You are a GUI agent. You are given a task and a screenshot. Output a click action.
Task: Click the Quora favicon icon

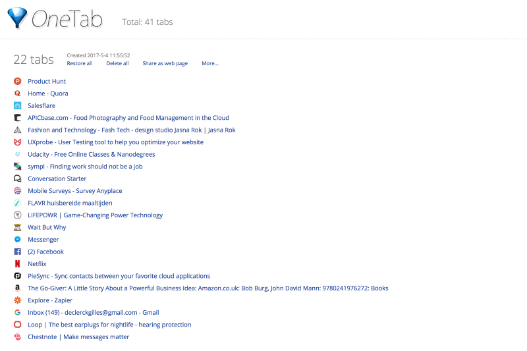[x=18, y=94]
